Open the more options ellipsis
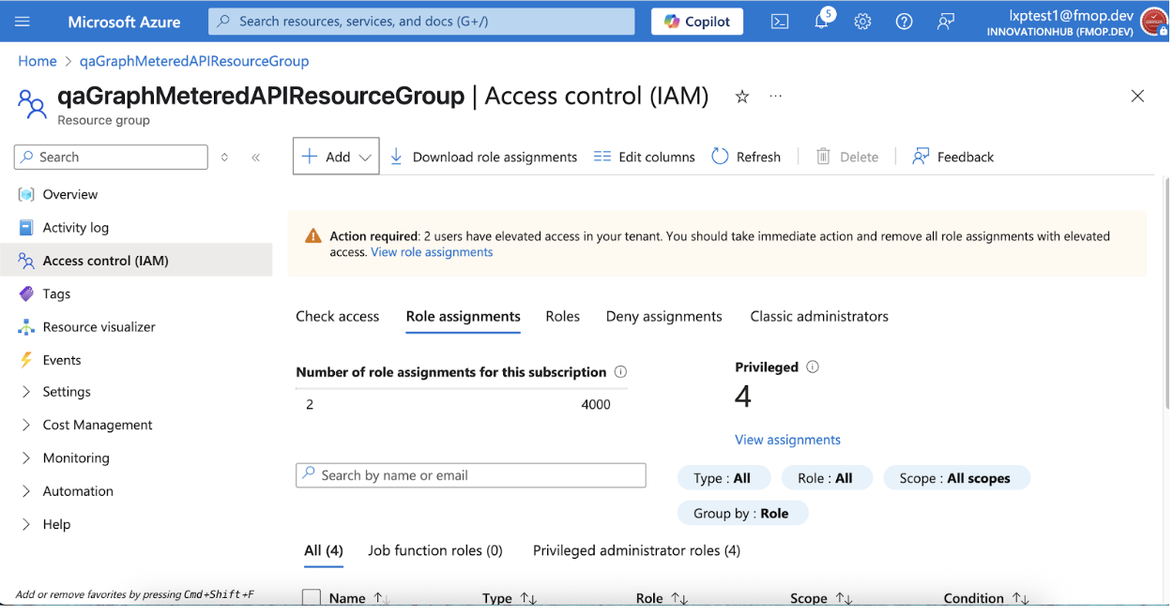 pos(776,96)
